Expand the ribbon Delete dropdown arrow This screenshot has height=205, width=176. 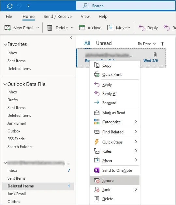72,28
